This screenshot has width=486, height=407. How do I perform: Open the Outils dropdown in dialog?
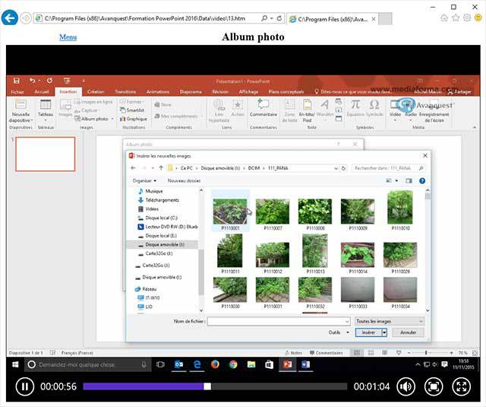coord(336,332)
